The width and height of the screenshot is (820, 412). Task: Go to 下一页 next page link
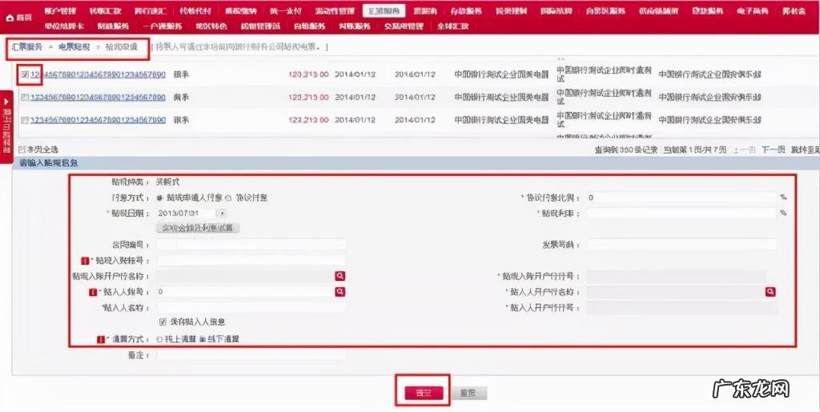point(773,150)
